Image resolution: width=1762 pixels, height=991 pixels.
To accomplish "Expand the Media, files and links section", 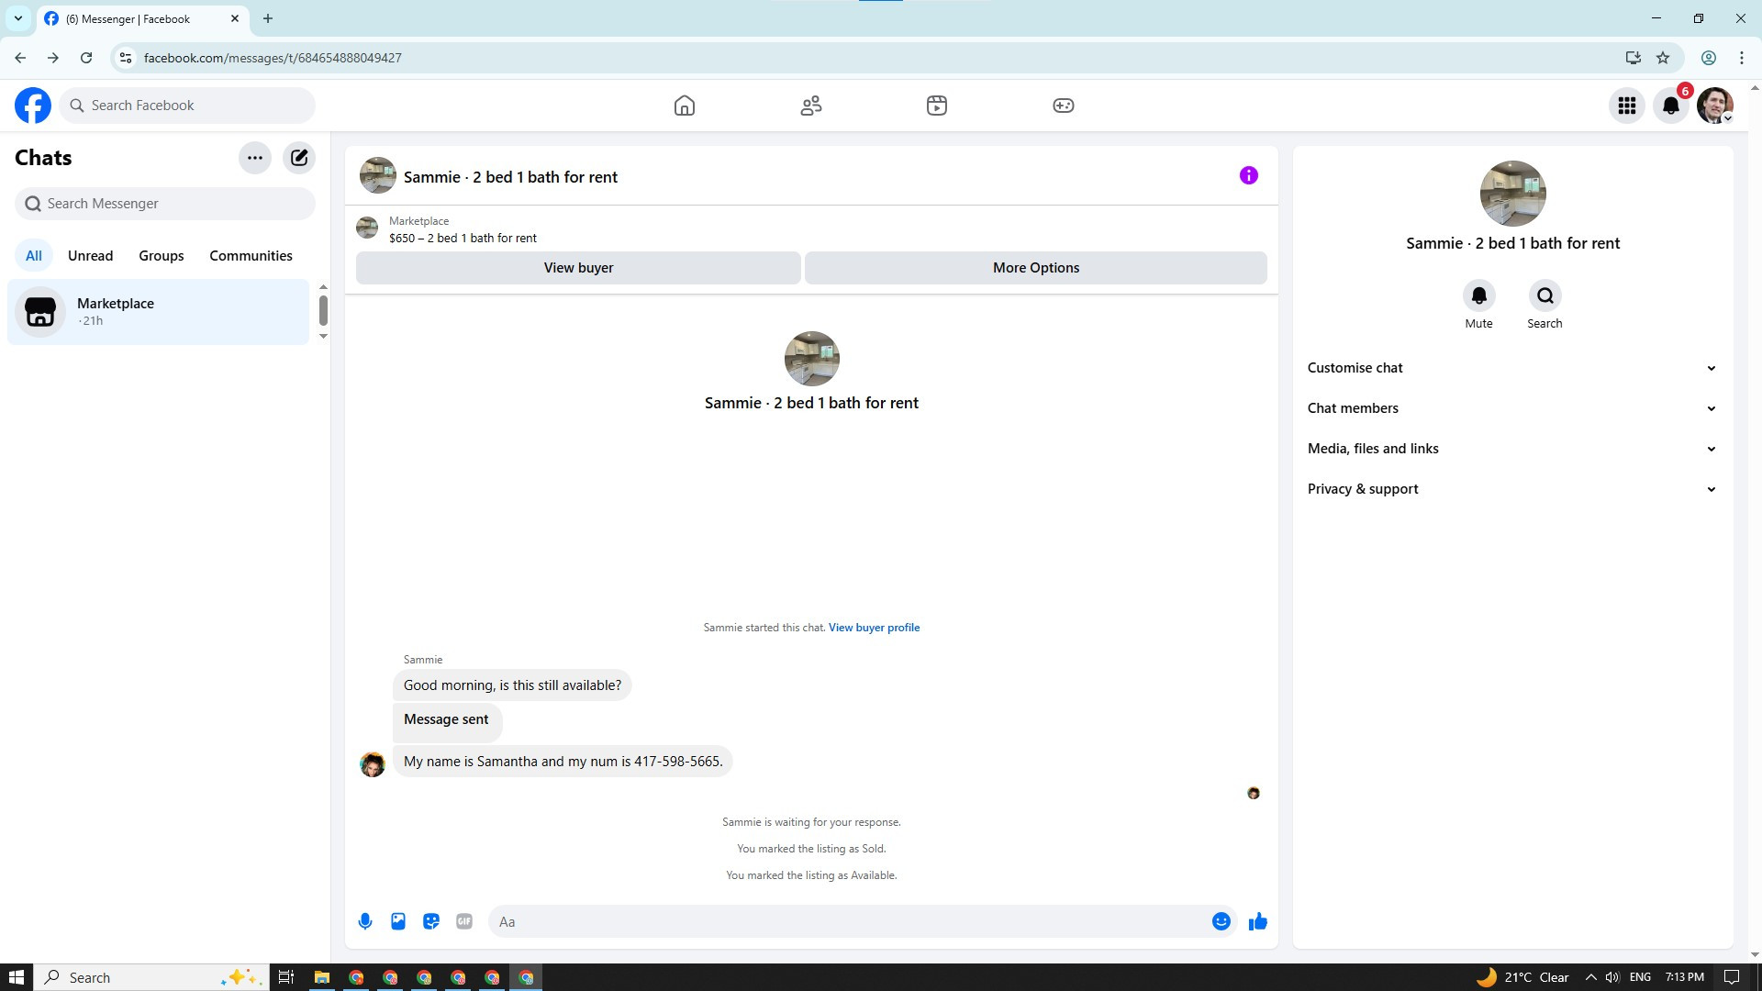I will coord(1511,449).
